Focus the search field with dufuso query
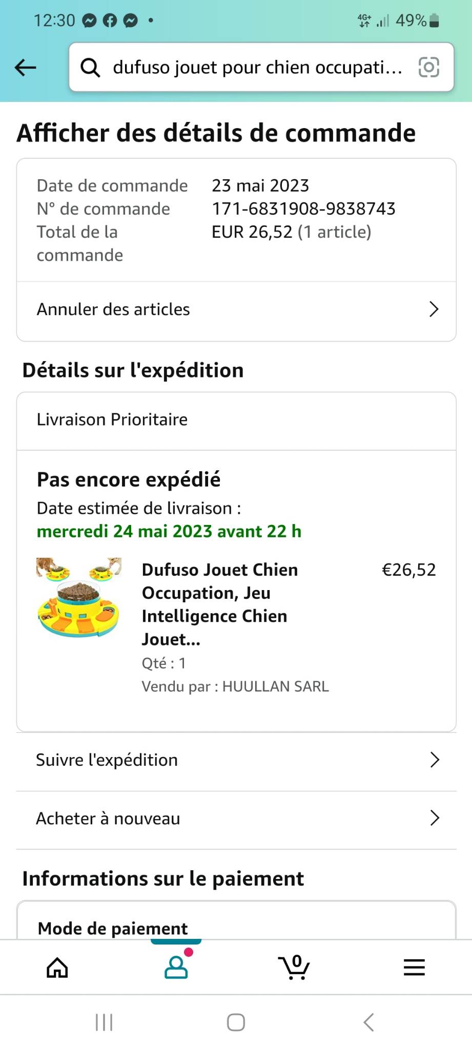The height and width of the screenshot is (1049, 472). (x=257, y=67)
